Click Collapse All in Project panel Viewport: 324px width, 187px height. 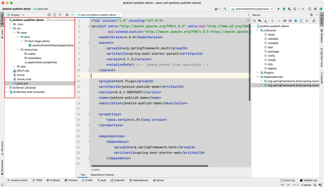60,15
